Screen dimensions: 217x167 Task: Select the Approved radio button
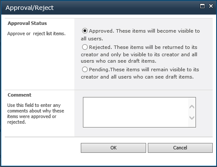[x=85, y=31]
